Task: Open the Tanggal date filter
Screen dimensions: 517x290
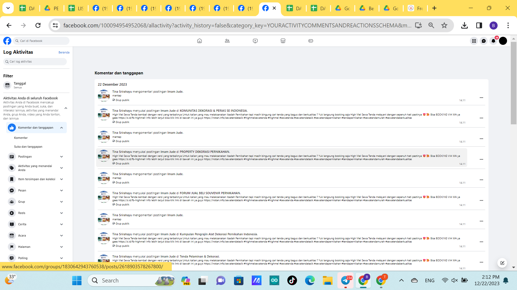Action: coord(20,85)
